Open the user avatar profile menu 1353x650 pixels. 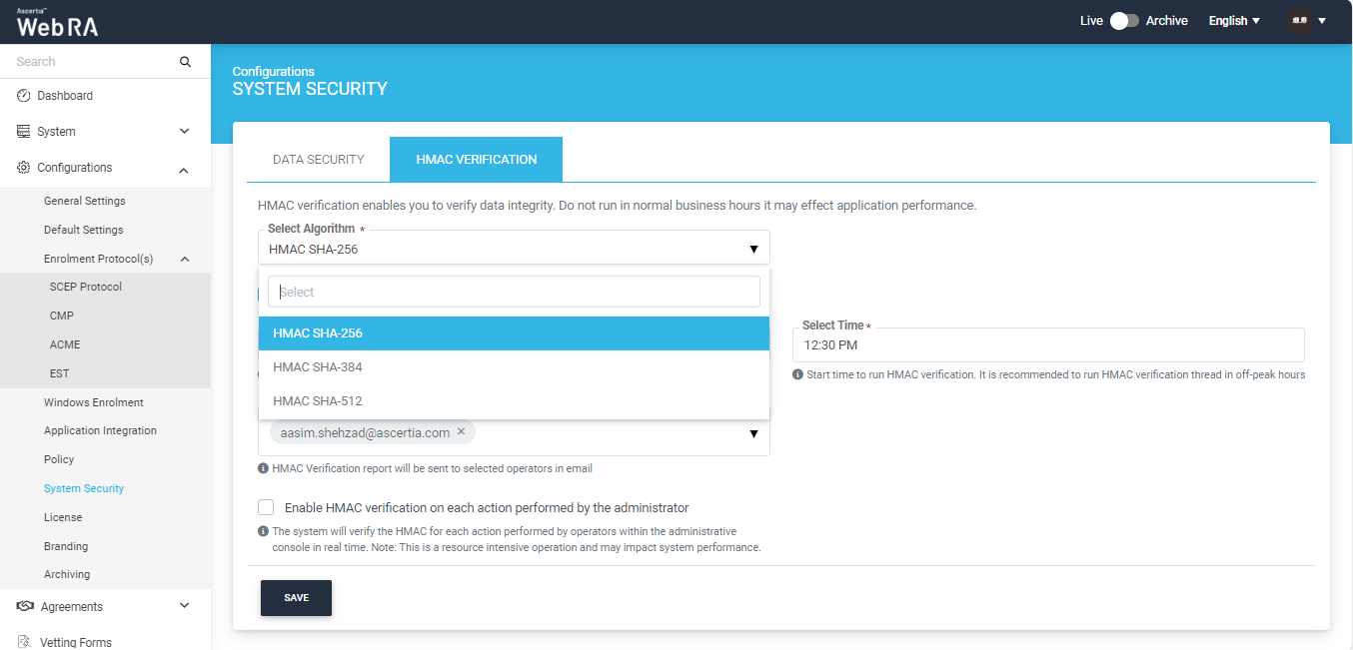[x=1307, y=21]
